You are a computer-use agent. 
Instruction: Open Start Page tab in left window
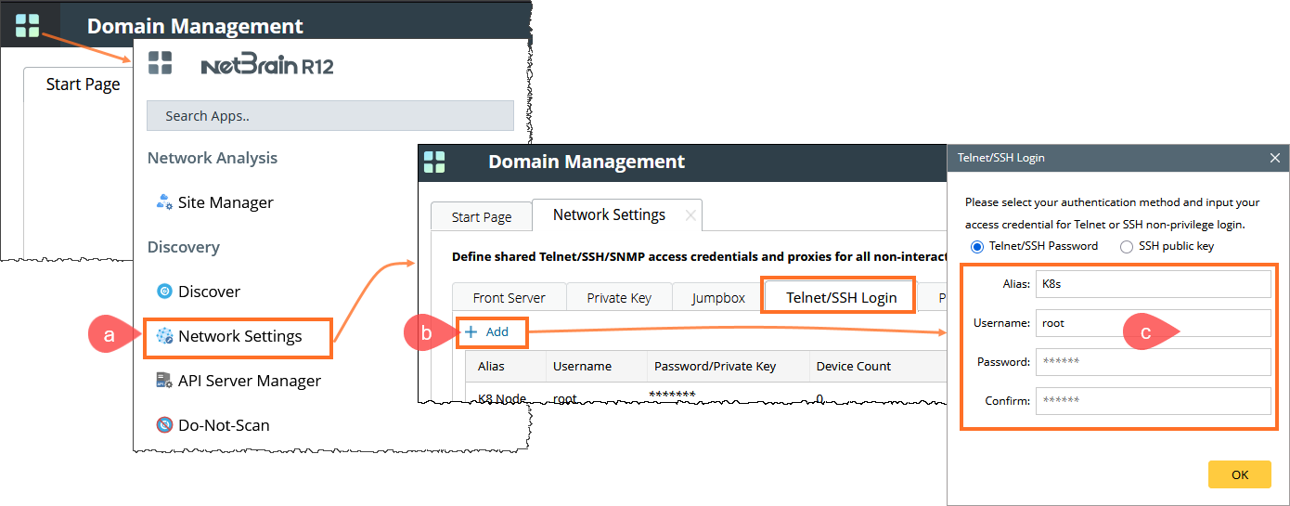pyautogui.click(x=84, y=84)
